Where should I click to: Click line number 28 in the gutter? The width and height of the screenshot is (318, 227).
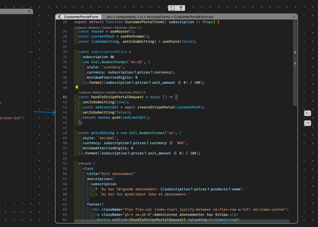(x=65, y=22)
